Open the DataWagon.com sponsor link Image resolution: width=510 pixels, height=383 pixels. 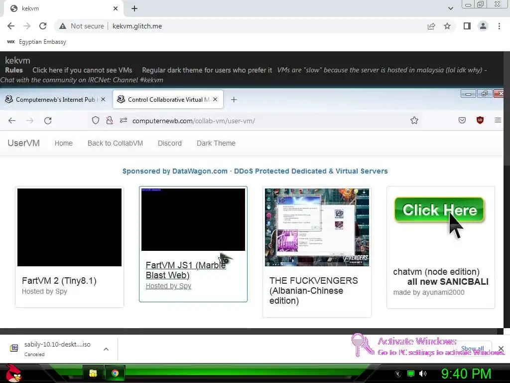tap(255, 171)
